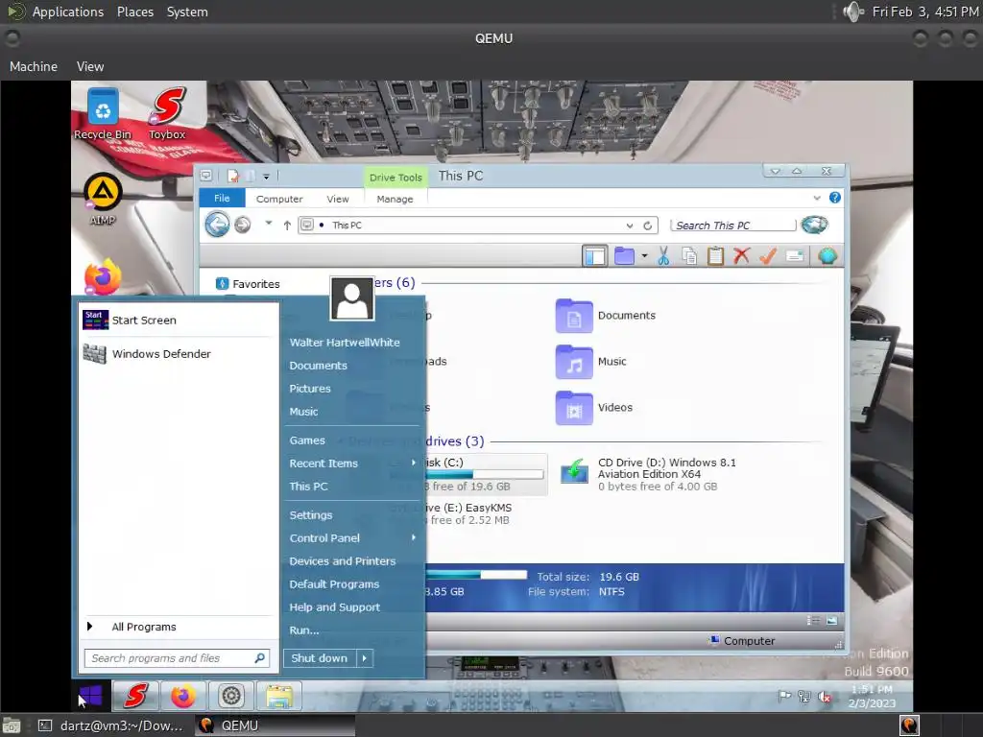Refresh the This PC address bar
983x737 pixels.
[x=648, y=225]
